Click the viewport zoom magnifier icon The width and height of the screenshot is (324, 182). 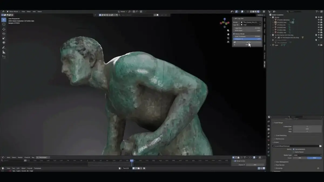click(228, 31)
